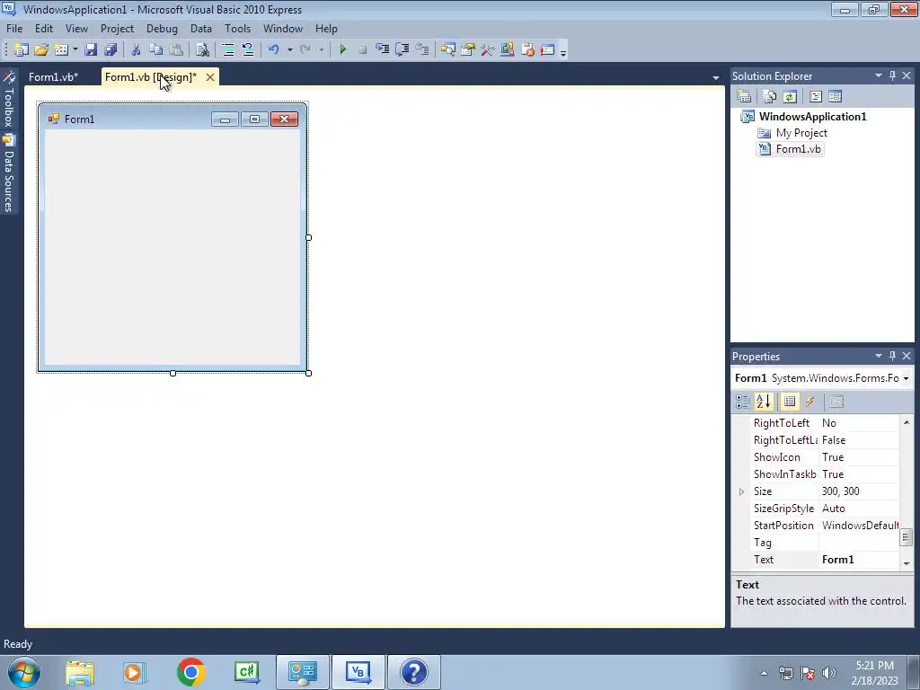
Task: Expand the Toolbox side panel
Action: coord(9,100)
